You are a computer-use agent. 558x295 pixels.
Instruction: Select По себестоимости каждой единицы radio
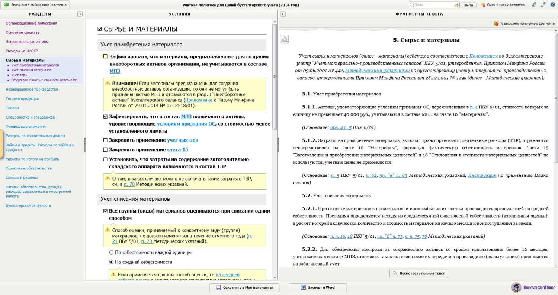click(111, 252)
